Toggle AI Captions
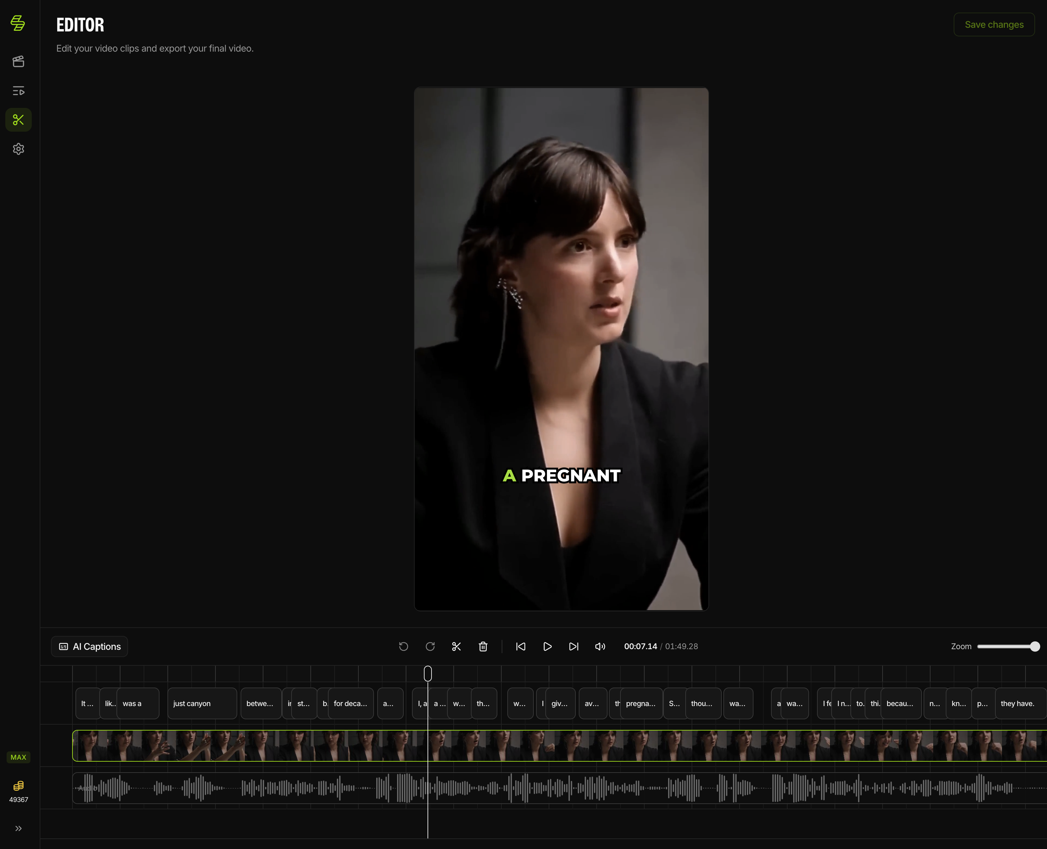This screenshot has height=849, width=1047. (89, 646)
